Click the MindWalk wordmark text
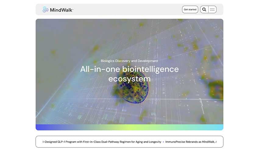The image size is (259, 163). pyautogui.click(x=62, y=10)
